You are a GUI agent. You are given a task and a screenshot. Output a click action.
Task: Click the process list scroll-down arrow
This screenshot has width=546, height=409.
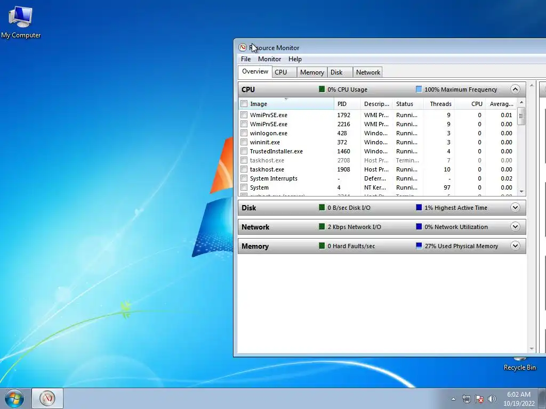pyautogui.click(x=521, y=192)
